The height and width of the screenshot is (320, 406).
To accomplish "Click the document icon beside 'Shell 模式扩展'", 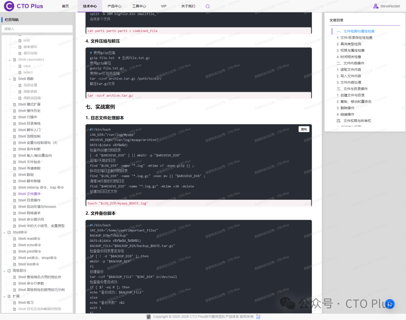I will (15, 104).
